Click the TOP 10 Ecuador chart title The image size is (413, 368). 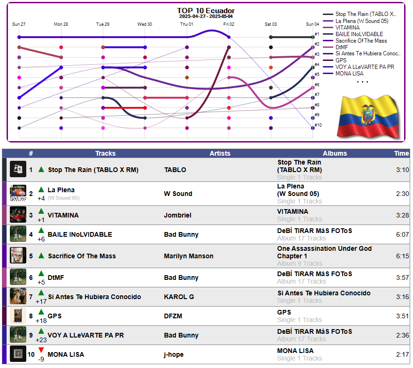coord(206,10)
